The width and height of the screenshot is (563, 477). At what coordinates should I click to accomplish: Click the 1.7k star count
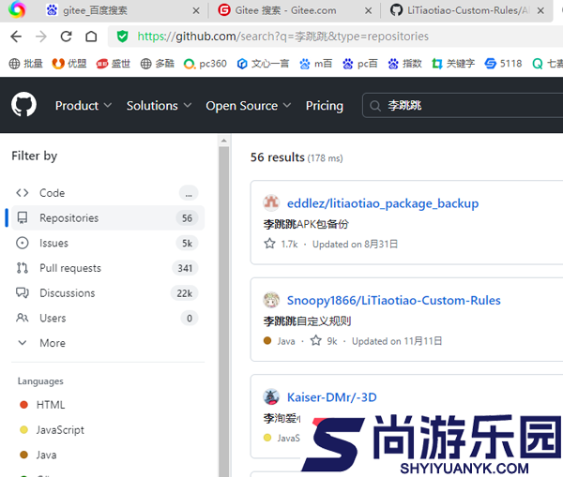click(x=289, y=245)
